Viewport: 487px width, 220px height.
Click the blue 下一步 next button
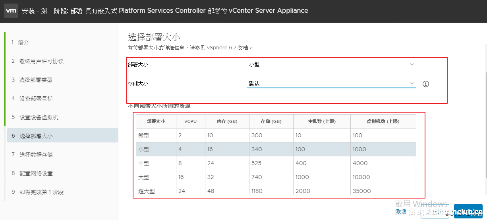(x=468, y=212)
